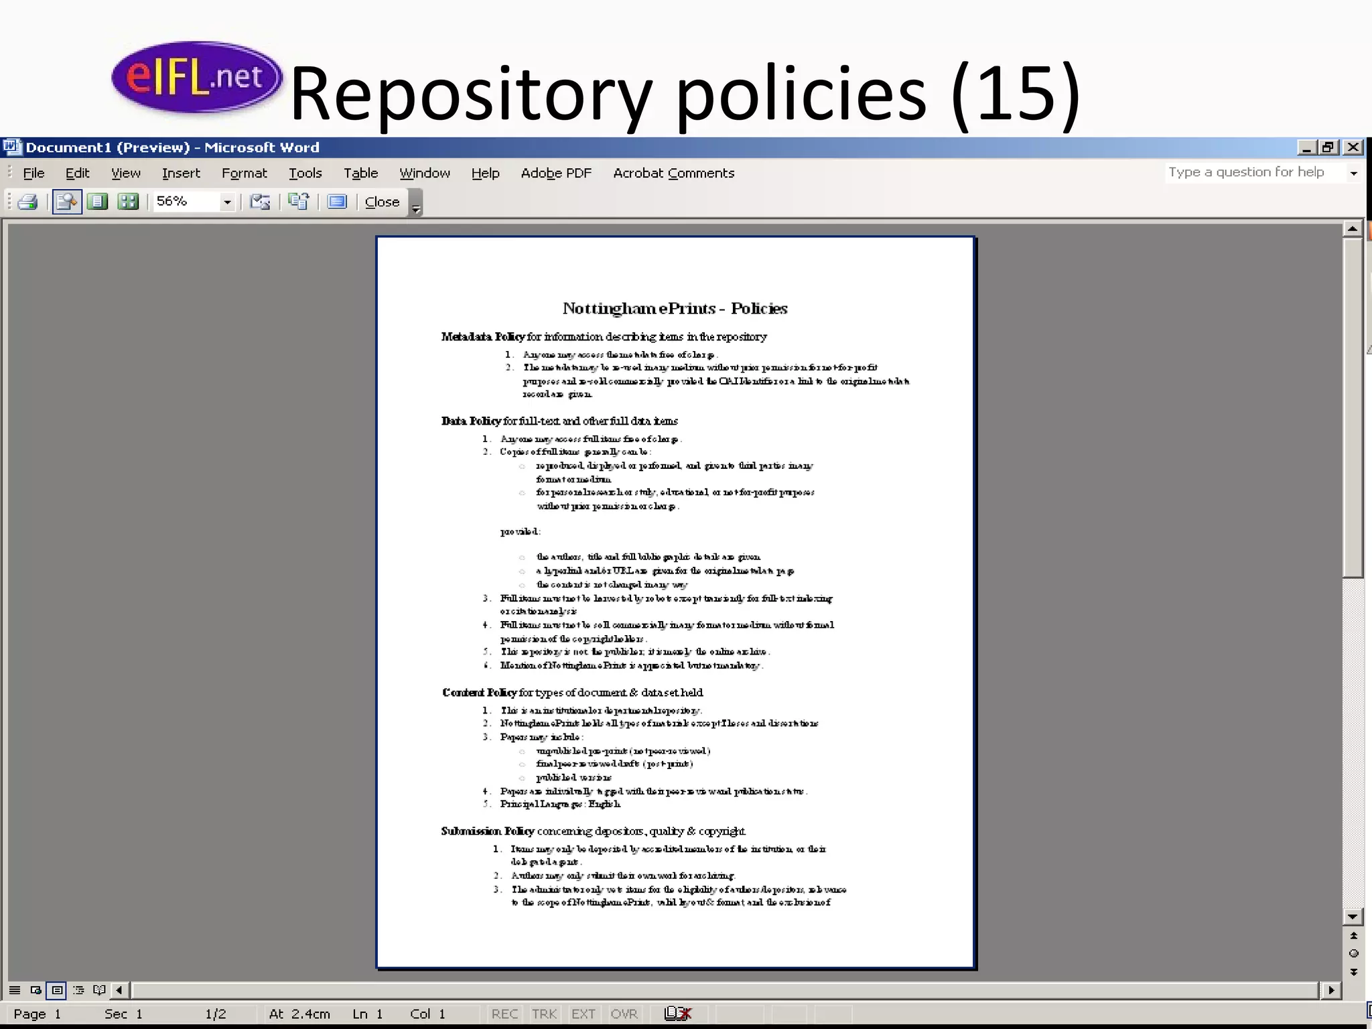Toggle OVR overtype indicator
Screen dimensions: 1372x1029
coord(624,1014)
